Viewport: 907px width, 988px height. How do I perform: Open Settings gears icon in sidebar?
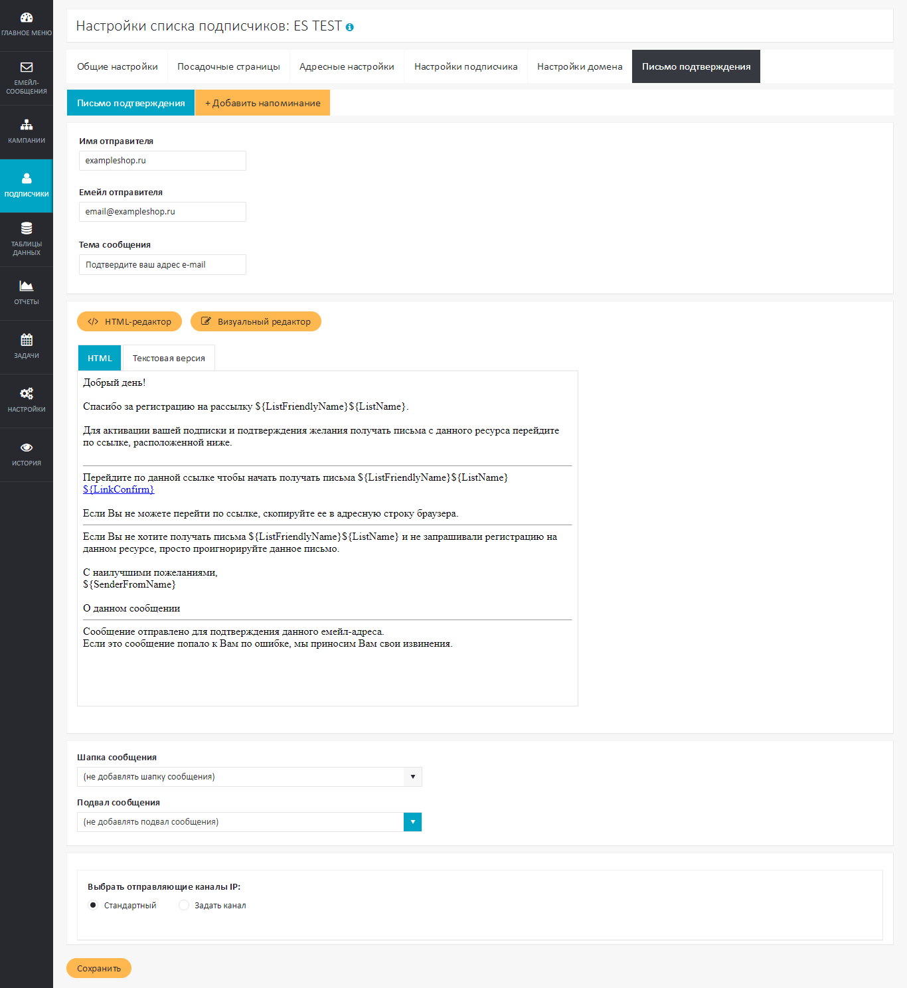tap(27, 394)
